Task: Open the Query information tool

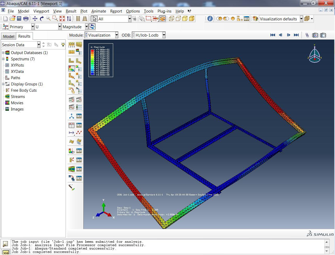Action: (210, 19)
